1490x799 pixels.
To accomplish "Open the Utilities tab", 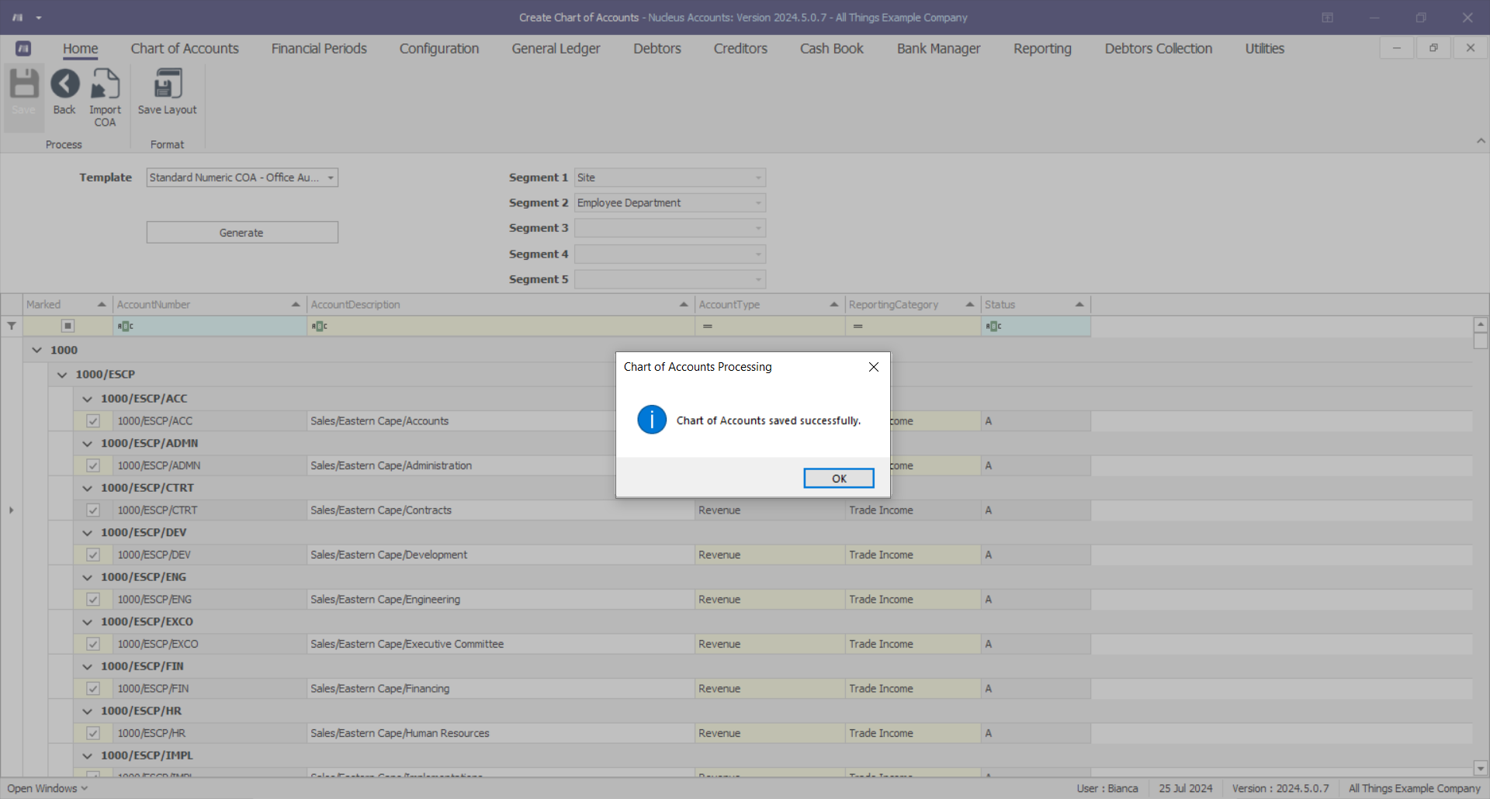I will pyautogui.click(x=1265, y=48).
